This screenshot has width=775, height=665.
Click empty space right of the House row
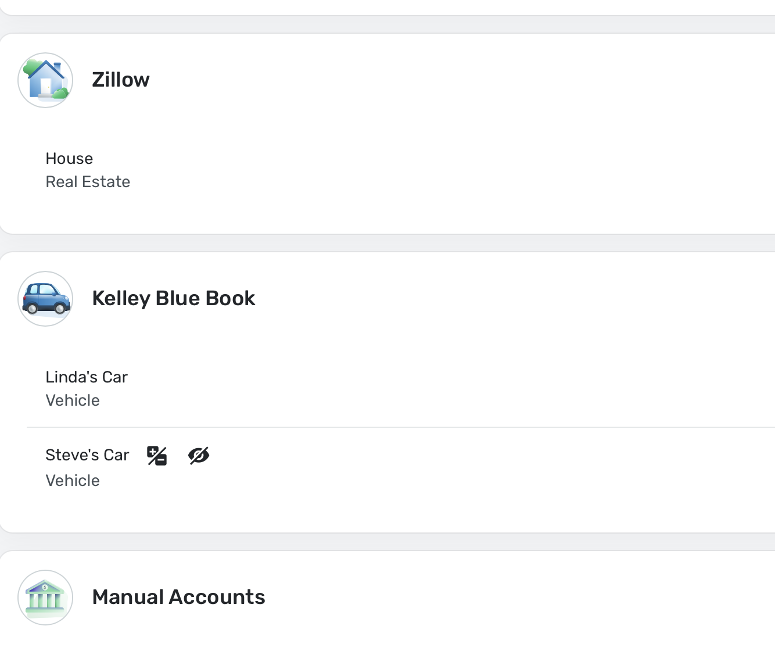pyautogui.click(x=465, y=170)
